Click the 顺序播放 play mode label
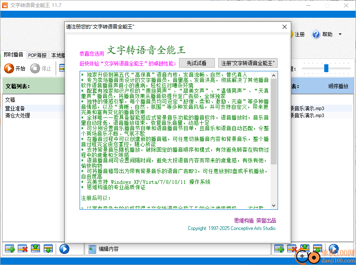Viewport: 356px width, 265px height. (338, 86)
